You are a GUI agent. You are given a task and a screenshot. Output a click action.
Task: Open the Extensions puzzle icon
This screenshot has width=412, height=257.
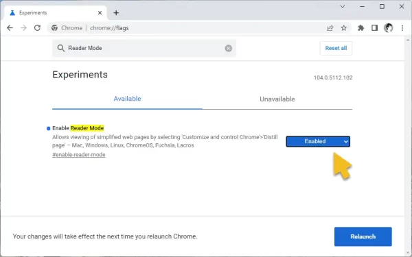(360, 28)
